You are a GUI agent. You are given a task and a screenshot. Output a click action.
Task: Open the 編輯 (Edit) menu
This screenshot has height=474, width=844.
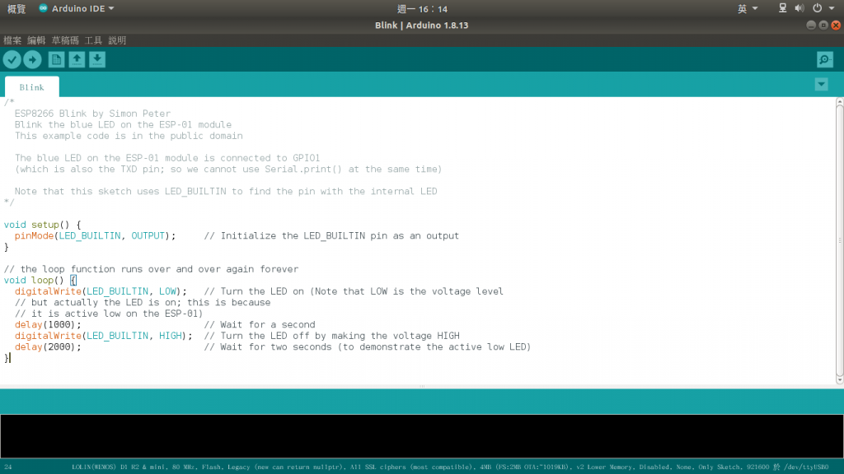pos(36,40)
